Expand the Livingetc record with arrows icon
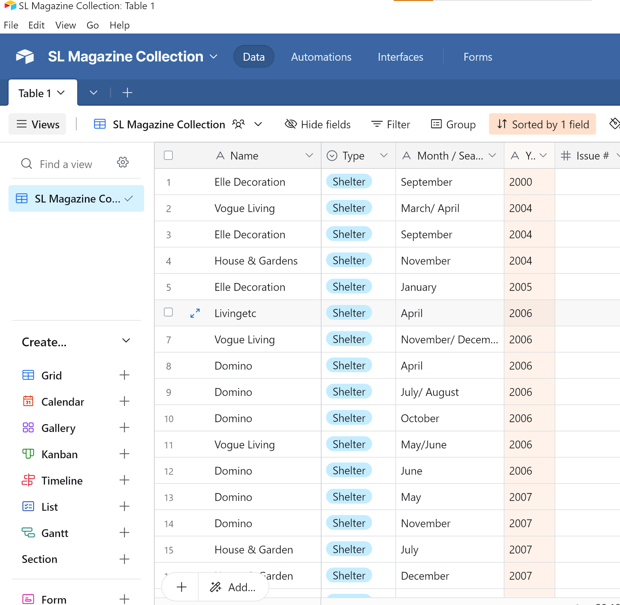 pyautogui.click(x=195, y=313)
